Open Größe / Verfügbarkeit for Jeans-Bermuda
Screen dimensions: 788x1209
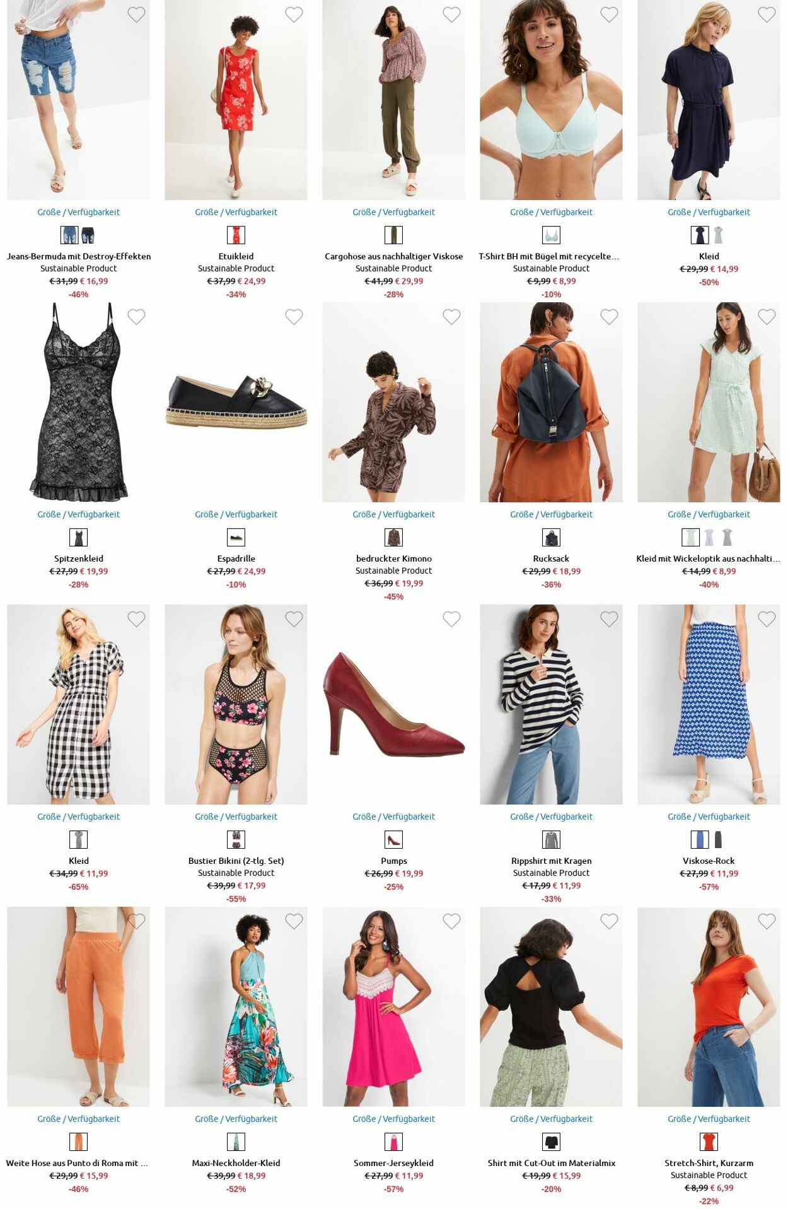click(x=78, y=212)
